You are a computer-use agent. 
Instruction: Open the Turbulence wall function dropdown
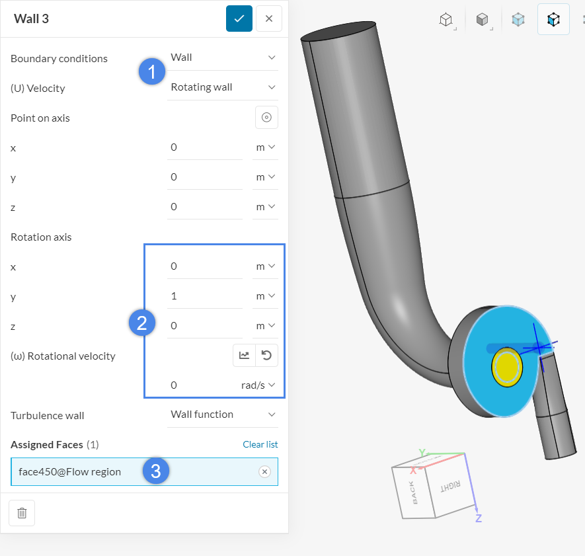click(223, 415)
